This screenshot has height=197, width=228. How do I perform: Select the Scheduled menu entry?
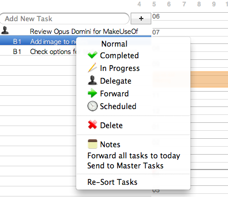point(118,106)
